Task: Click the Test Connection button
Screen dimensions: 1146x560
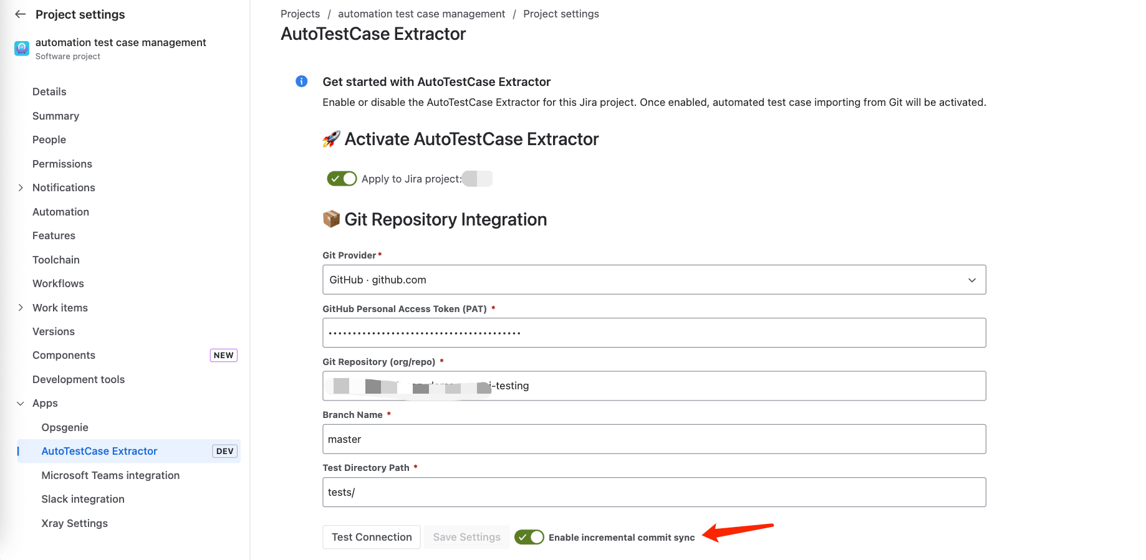Action: [x=372, y=537]
